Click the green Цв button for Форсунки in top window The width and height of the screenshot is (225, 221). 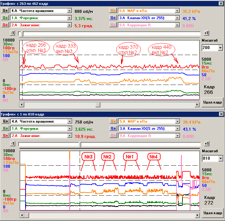click(x=5, y=18)
